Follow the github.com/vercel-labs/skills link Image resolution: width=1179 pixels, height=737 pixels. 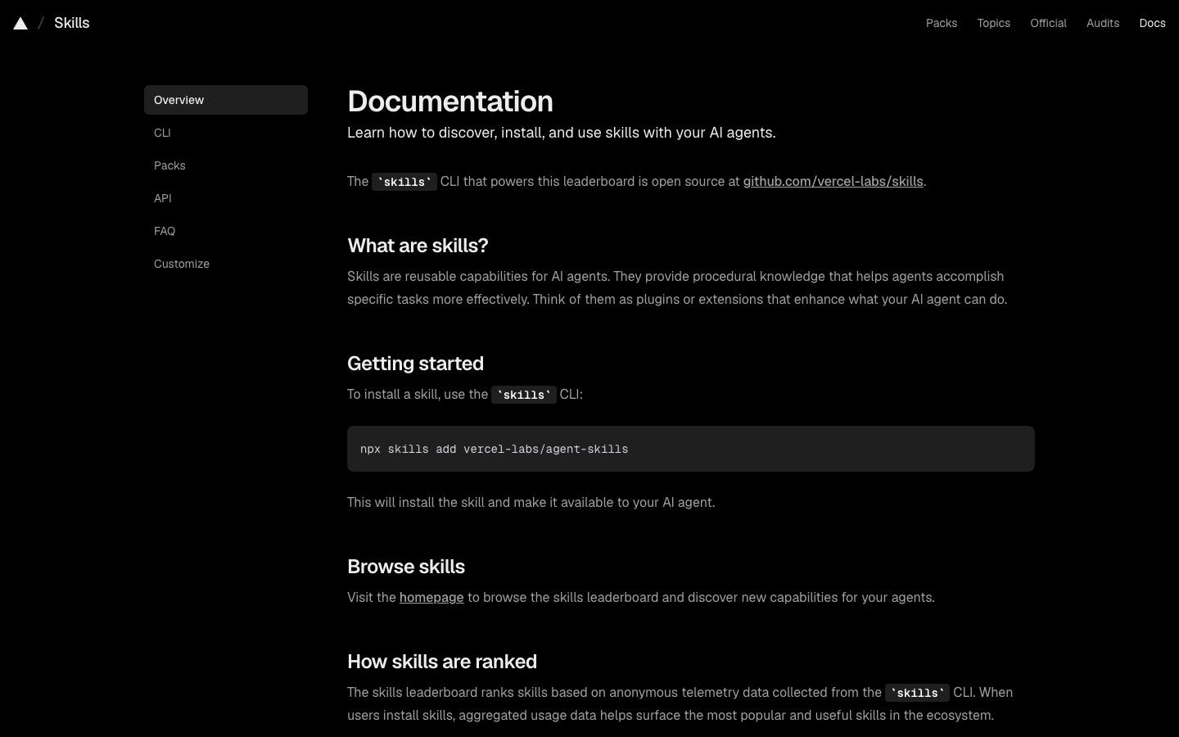pyautogui.click(x=833, y=182)
